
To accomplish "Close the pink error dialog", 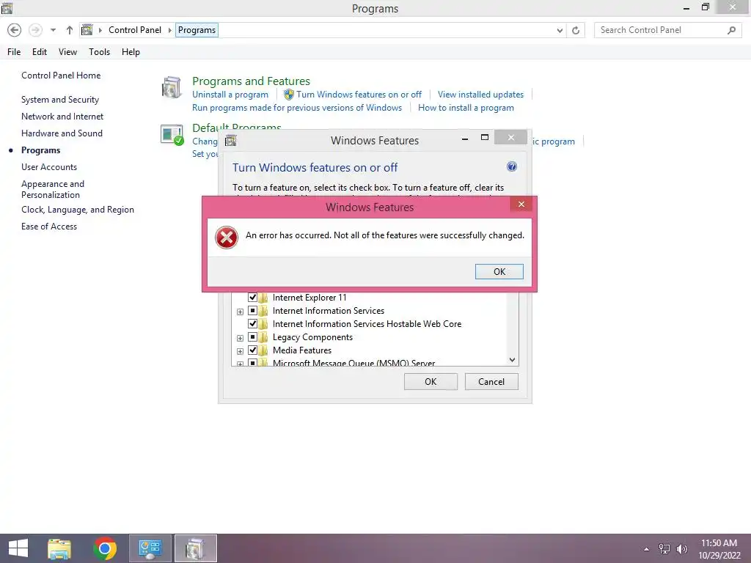I will click(x=521, y=205).
